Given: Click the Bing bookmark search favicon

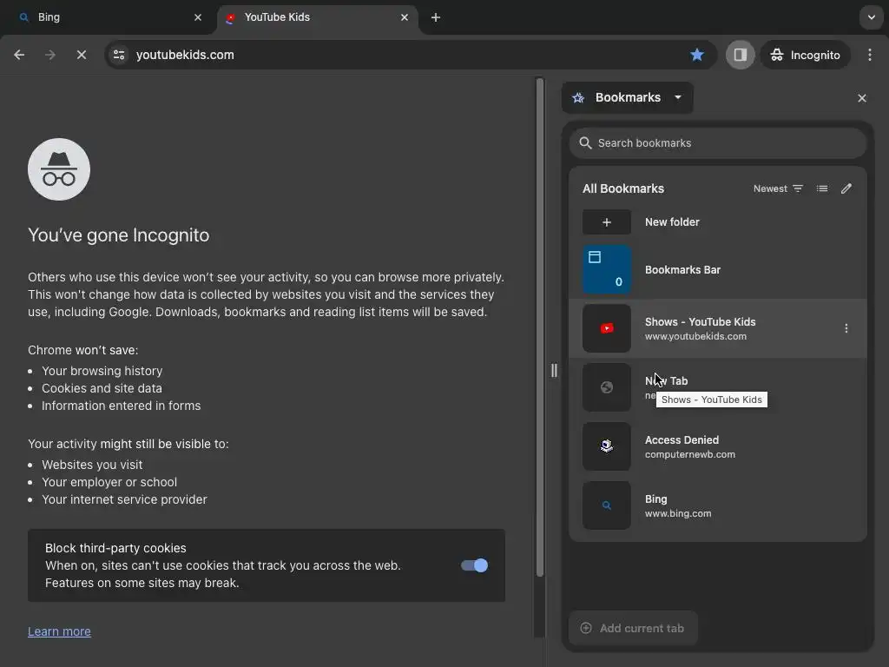Looking at the screenshot, I should [607, 505].
